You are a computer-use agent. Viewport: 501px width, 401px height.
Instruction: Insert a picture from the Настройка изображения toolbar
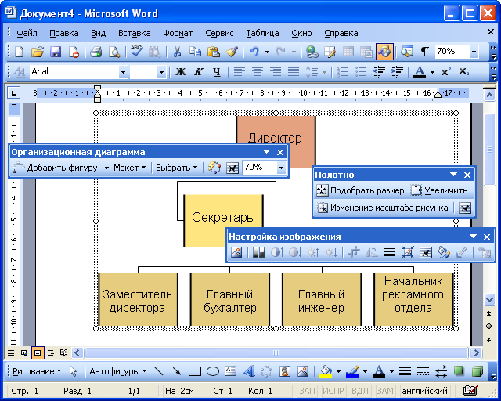236,253
